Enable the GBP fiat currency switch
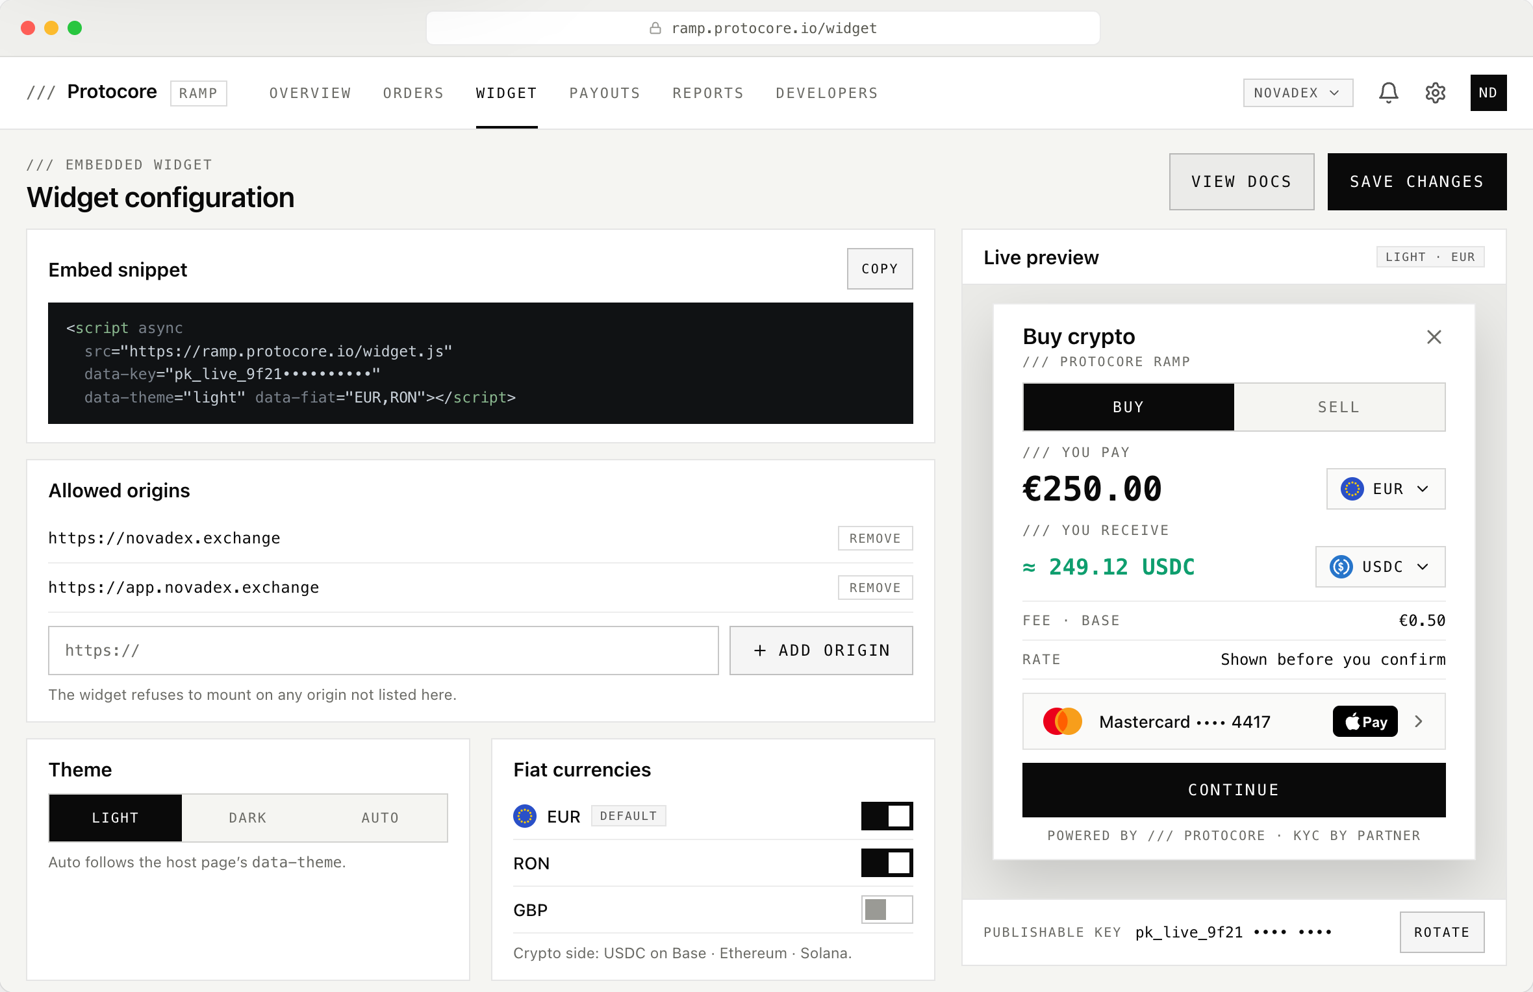1533x992 pixels. pos(887,910)
